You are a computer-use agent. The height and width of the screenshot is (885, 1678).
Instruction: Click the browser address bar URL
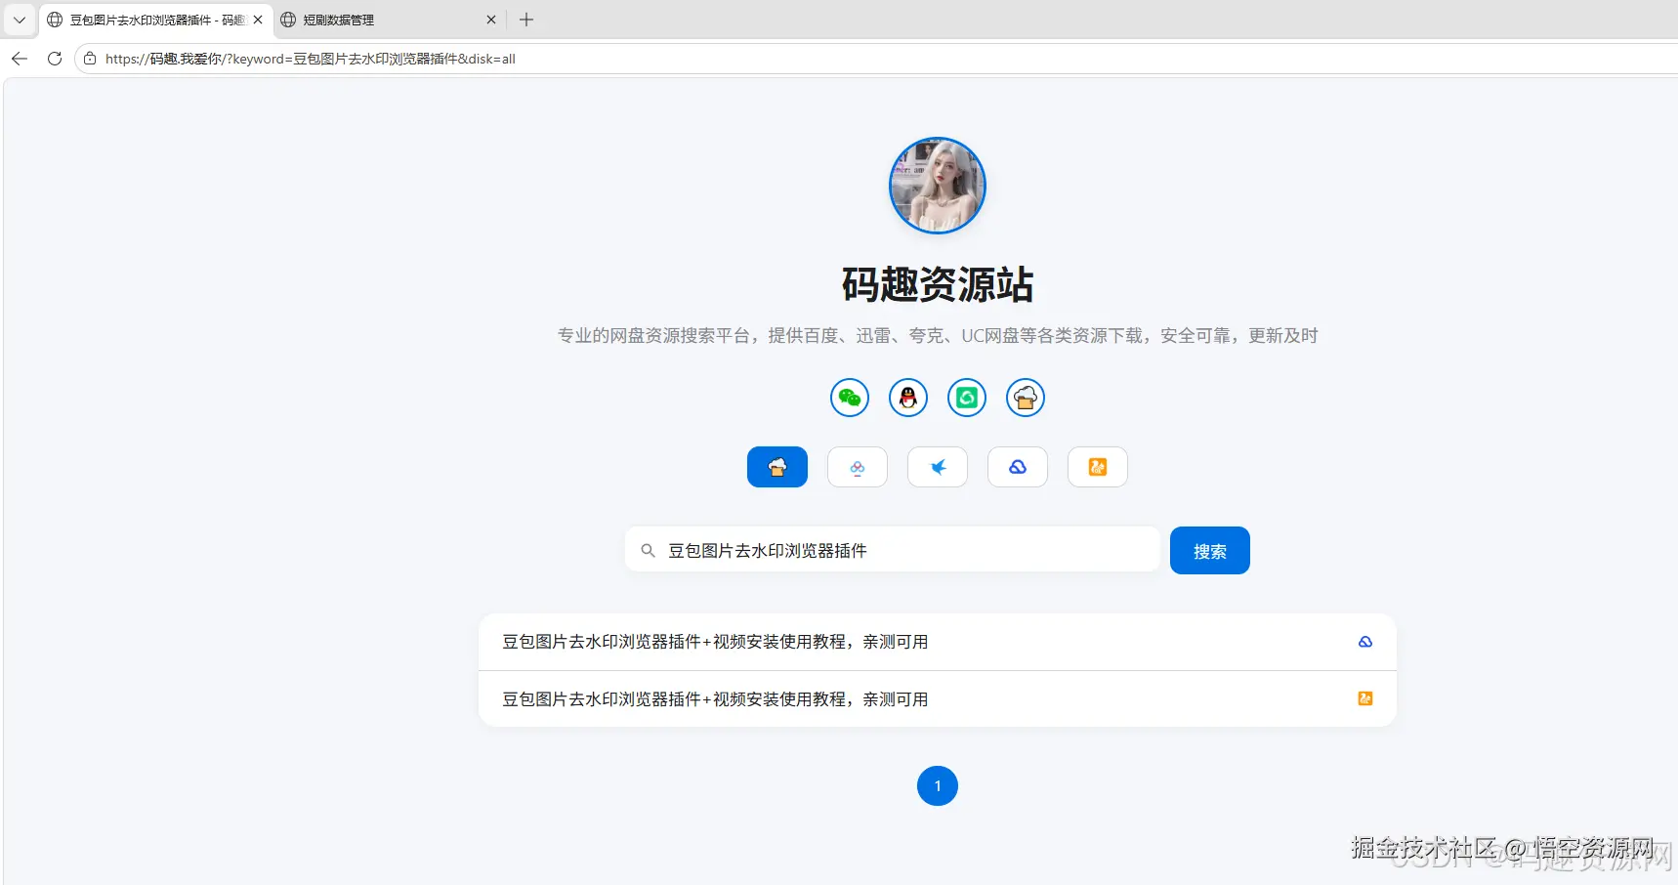pos(311,59)
